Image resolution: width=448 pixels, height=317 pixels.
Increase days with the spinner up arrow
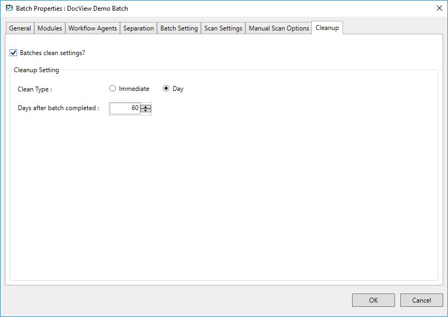(146, 106)
